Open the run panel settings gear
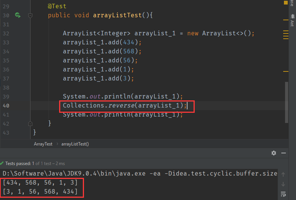 (274, 153)
